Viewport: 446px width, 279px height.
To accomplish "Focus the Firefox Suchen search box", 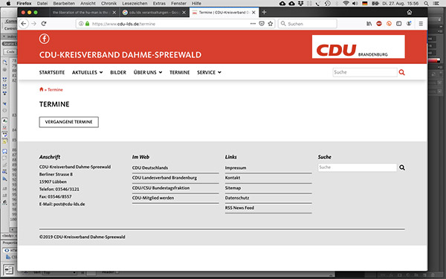I will pos(308,24).
